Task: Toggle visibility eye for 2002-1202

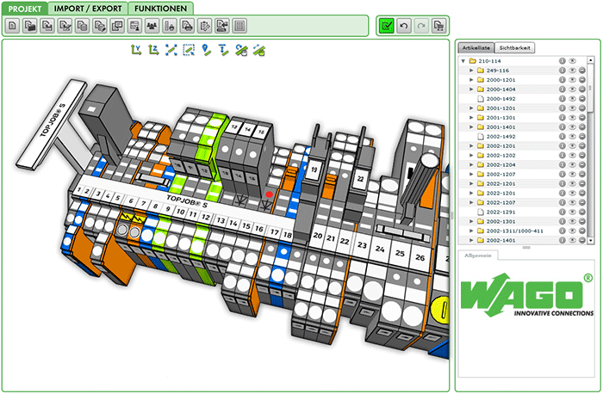Action: click(x=572, y=155)
